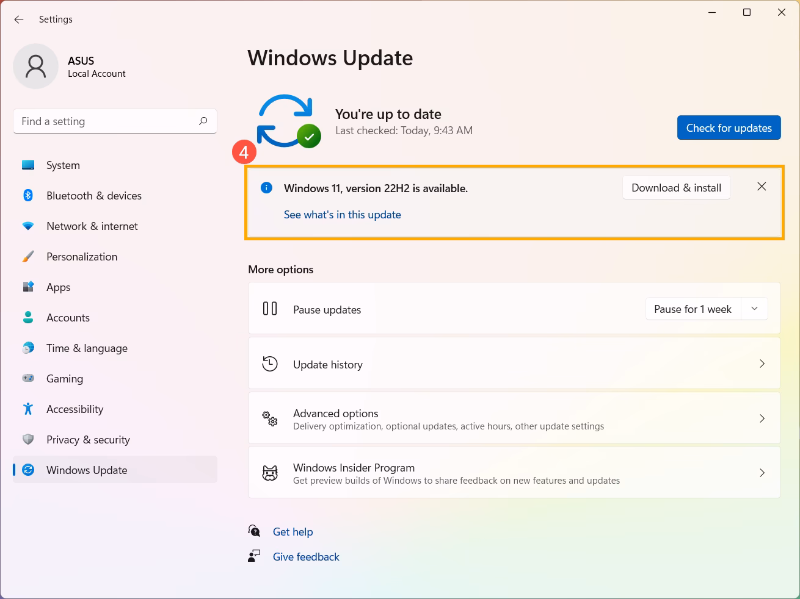The image size is (800, 599).
Task: Open Bluetooth & devices settings
Action: tap(28, 195)
